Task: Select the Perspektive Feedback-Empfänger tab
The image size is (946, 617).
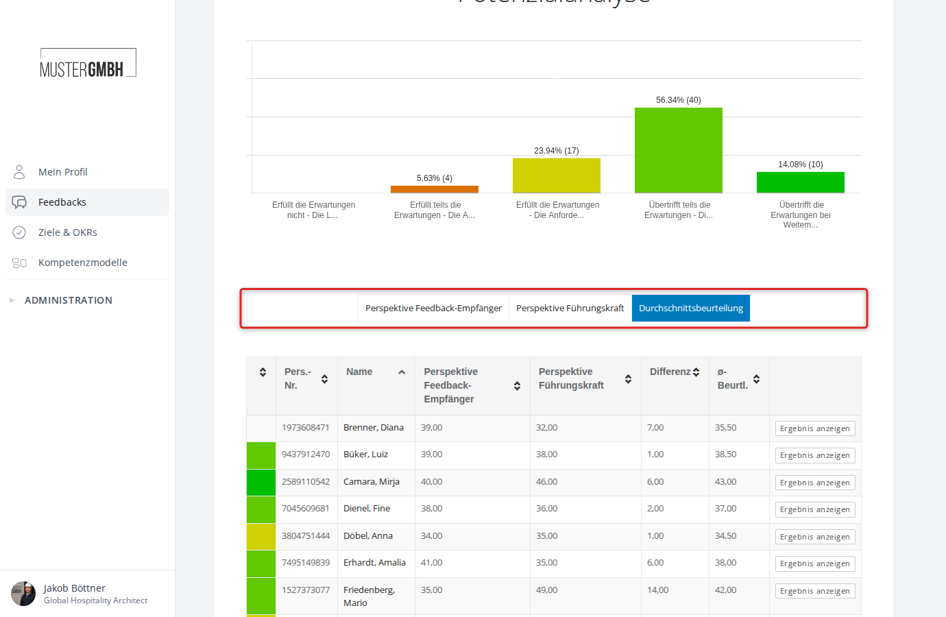Action: [433, 308]
